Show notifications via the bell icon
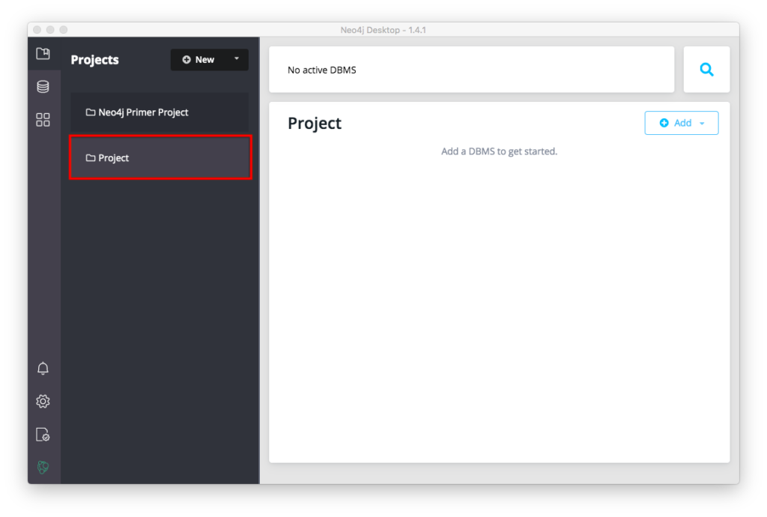 43,369
